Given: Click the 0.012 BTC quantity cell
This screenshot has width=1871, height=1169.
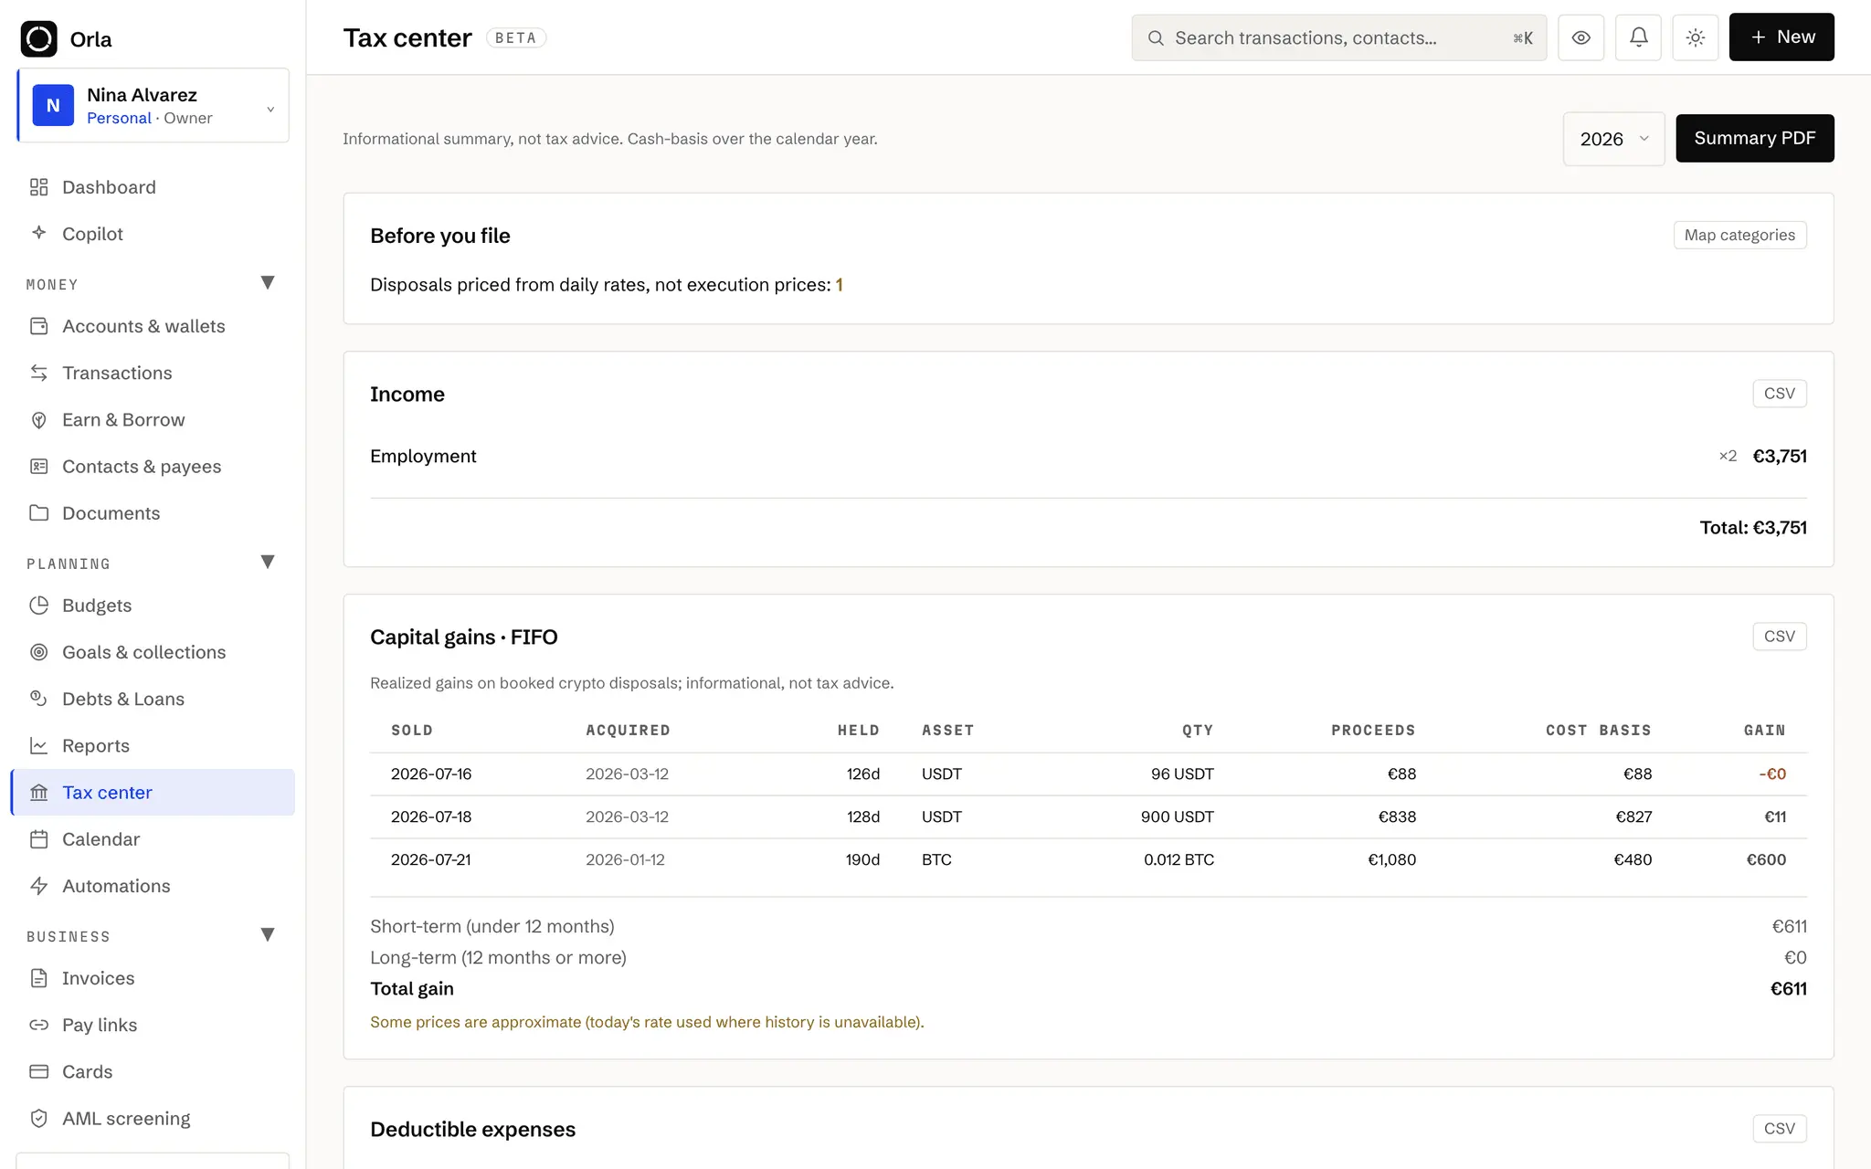Looking at the screenshot, I should (1179, 859).
